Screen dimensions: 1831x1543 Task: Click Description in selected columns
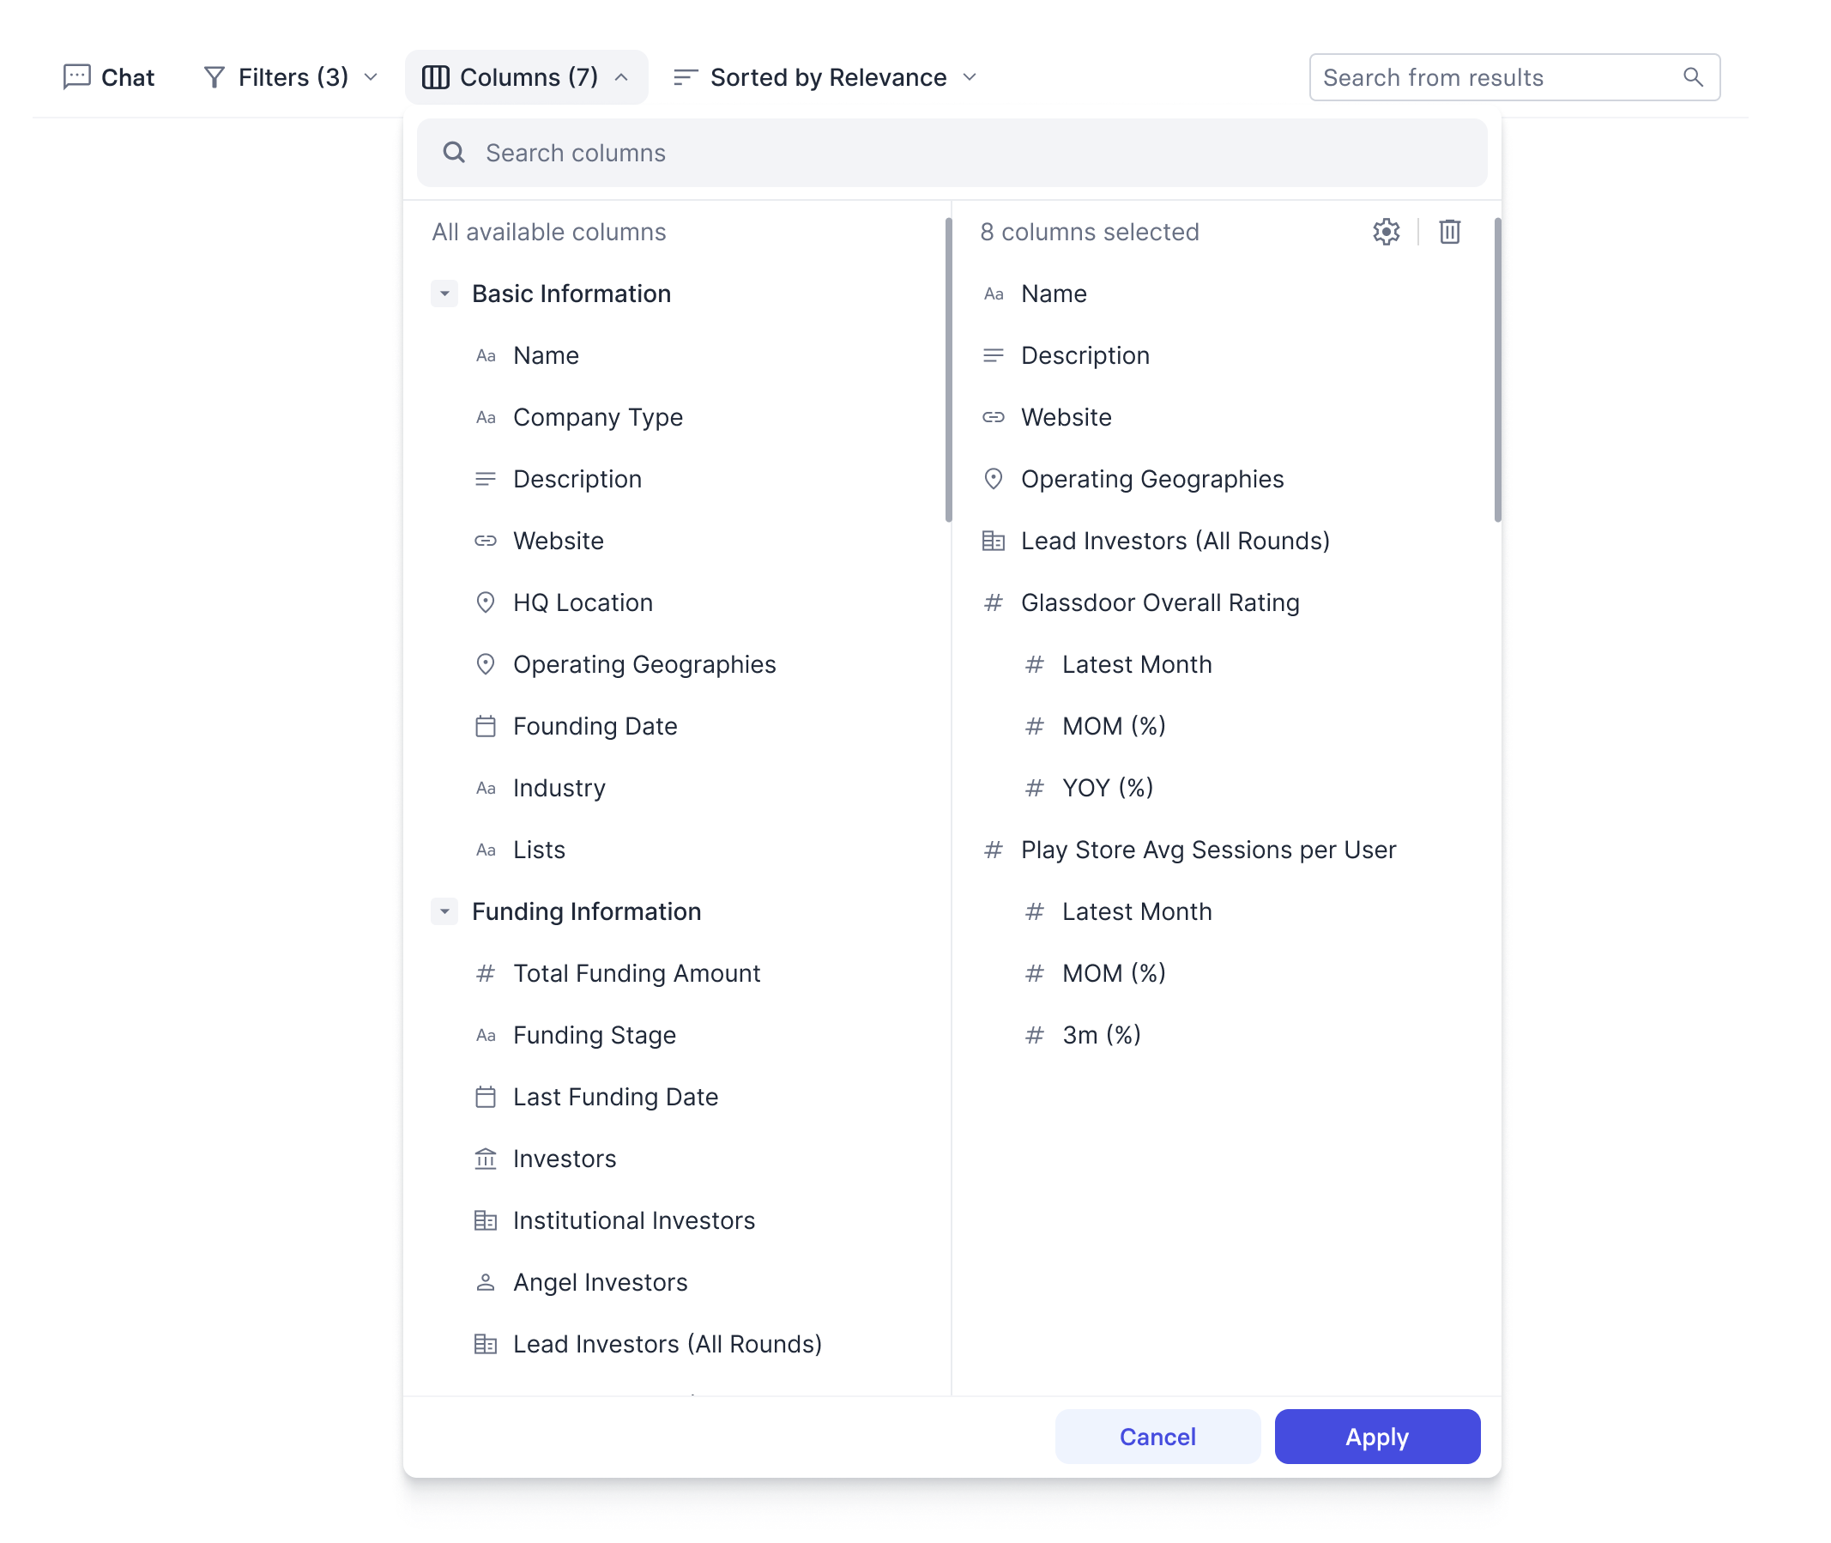(1085, 356)
